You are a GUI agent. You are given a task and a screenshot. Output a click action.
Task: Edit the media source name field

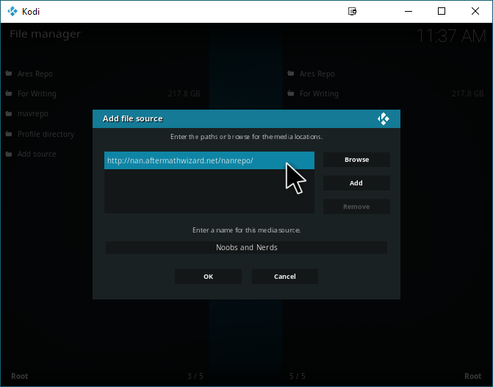coord(247,247)
